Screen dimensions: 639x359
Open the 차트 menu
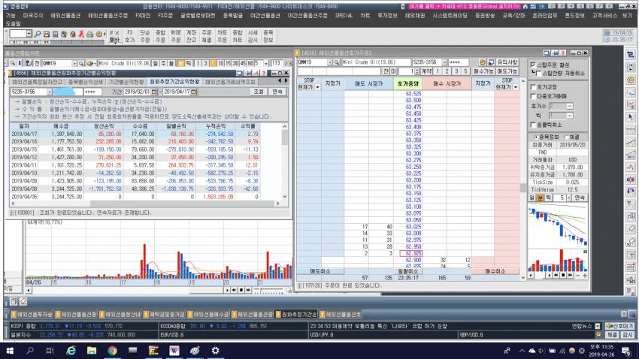click(365, 16)
